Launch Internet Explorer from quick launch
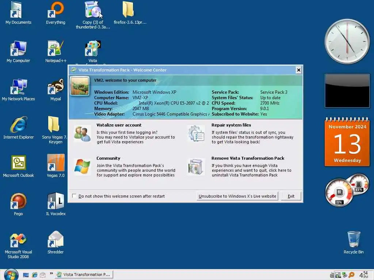374x280 pixels. [35, 275]
